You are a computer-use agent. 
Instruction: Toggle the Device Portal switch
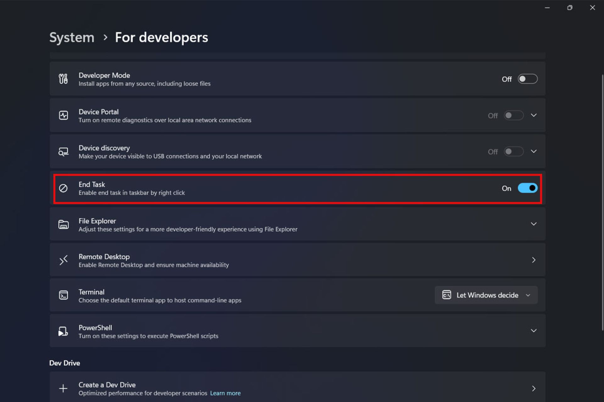[513, 115]
